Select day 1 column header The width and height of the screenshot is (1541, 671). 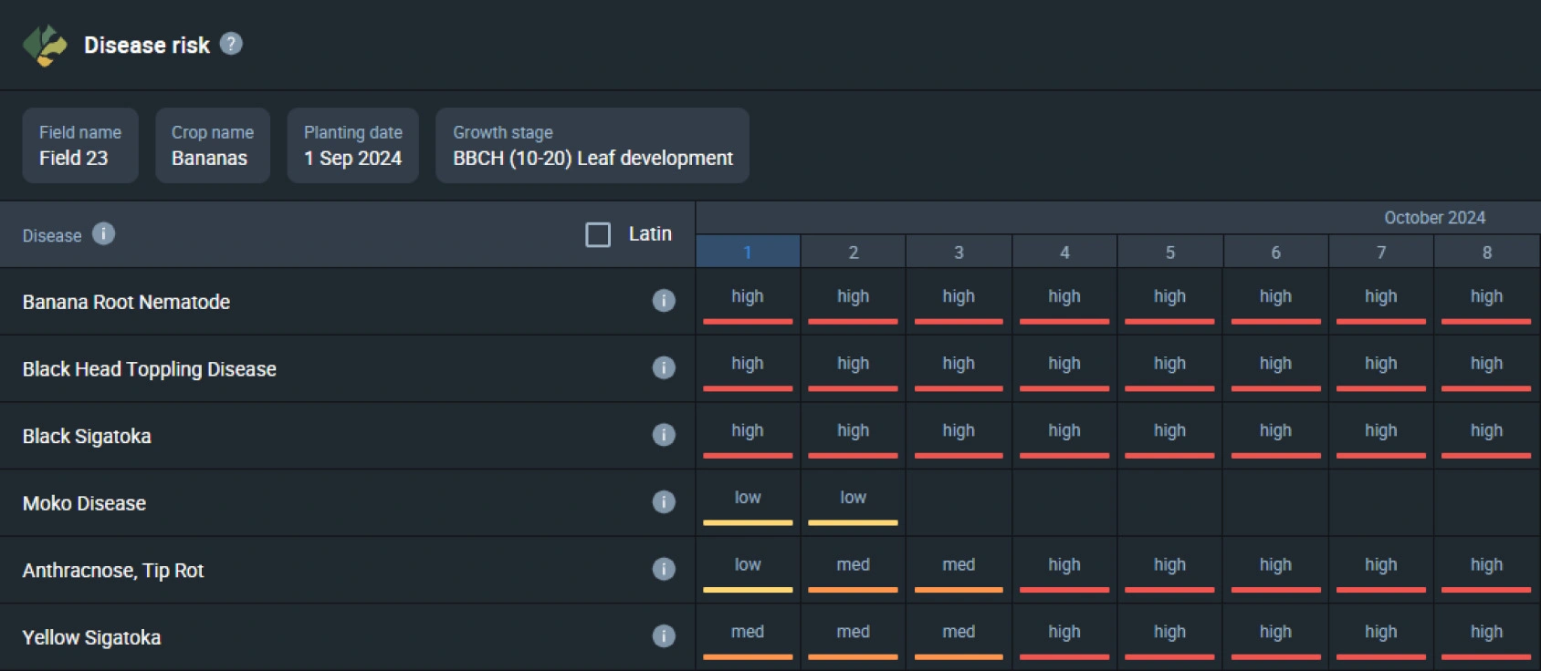[x=748, y=253]
